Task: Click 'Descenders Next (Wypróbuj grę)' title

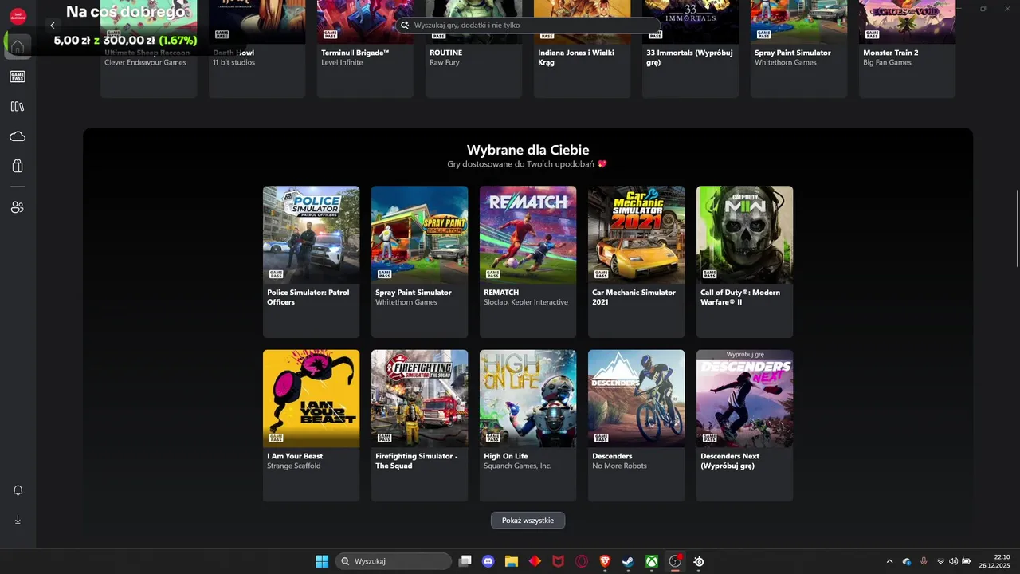Action: pyautogui.click(x=730, y=461)
